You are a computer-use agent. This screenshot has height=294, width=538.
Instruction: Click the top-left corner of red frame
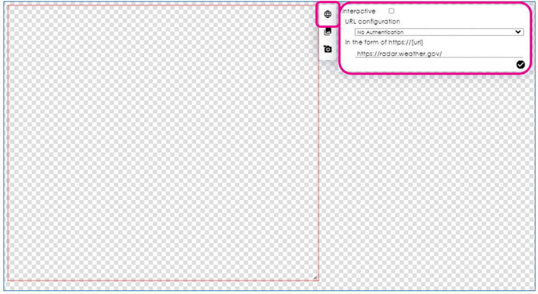click(8, 6)
